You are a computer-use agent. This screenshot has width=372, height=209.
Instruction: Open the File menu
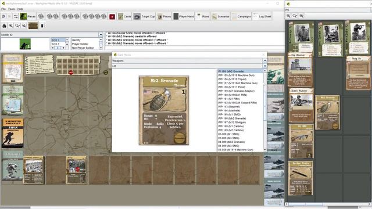[x=3, y=9]
